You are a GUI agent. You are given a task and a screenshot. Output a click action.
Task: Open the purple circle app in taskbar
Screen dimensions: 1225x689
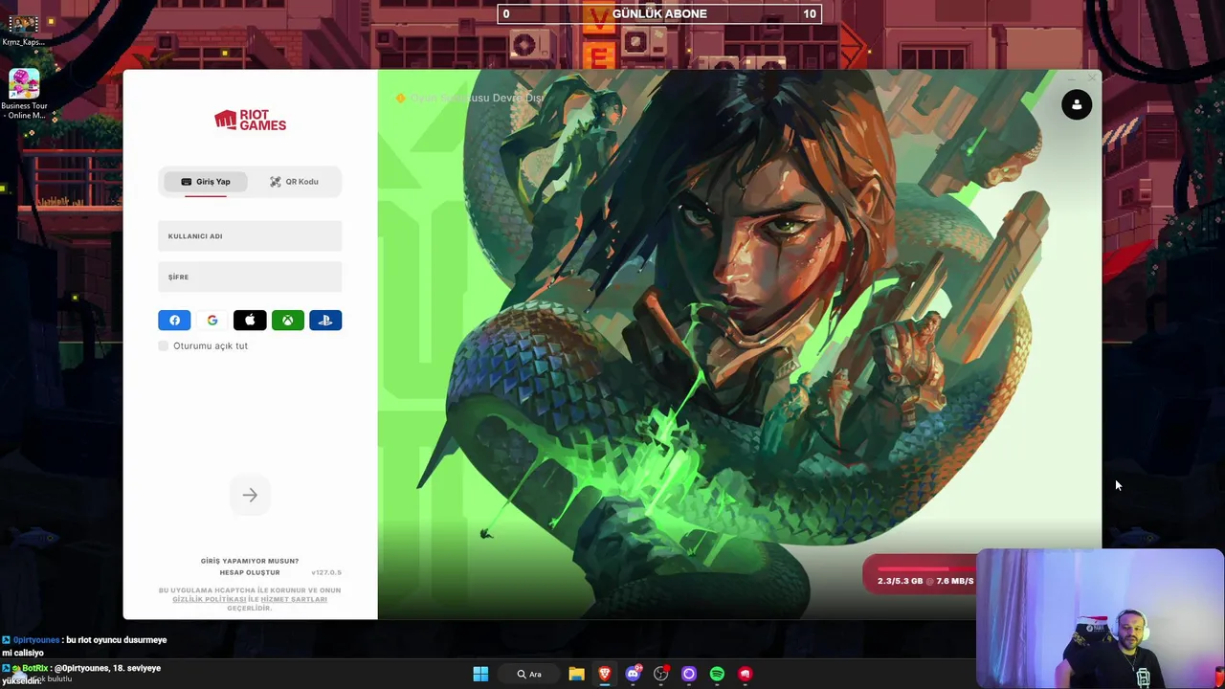click(x=689, y=674)
